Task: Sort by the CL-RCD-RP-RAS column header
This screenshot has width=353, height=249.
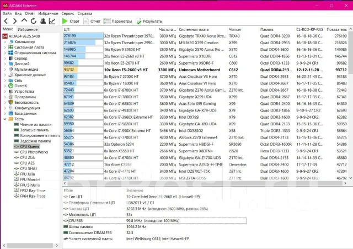Action: [310, 29]
